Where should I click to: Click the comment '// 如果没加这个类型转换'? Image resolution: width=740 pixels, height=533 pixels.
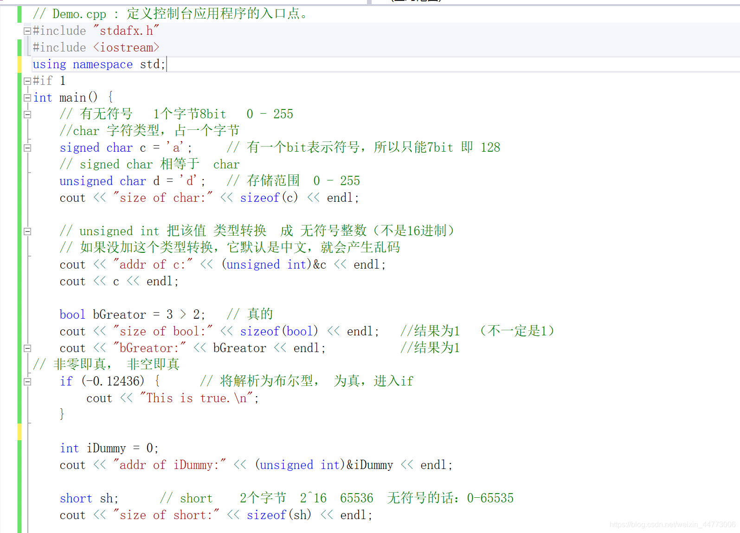230,248
